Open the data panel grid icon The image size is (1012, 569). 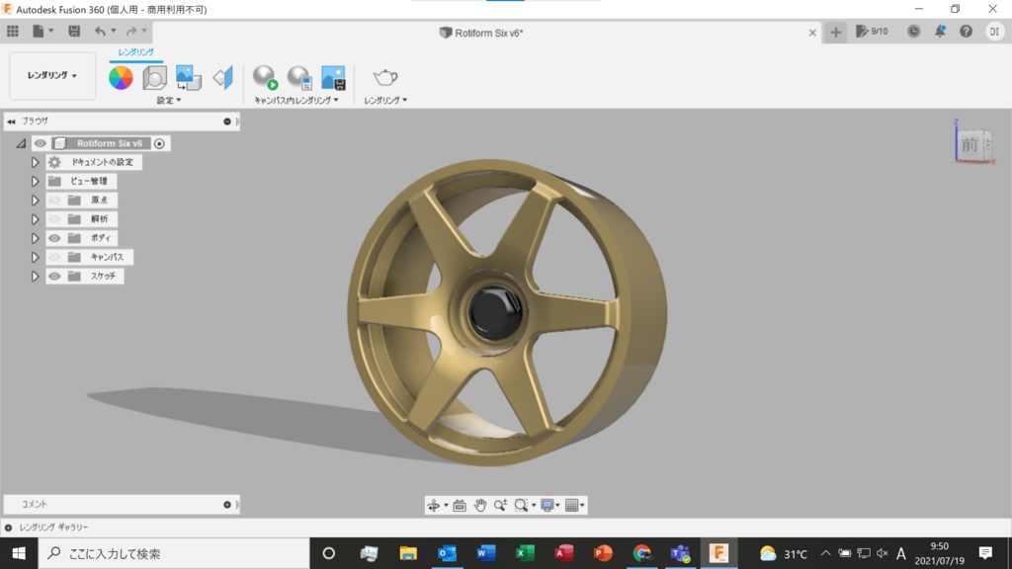(x=12, y=31)
